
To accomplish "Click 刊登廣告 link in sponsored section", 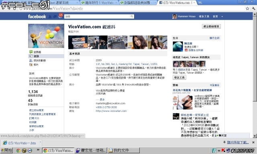I will tap(214, 85).
